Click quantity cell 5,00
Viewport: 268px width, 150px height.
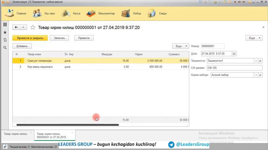click(116, 67)
